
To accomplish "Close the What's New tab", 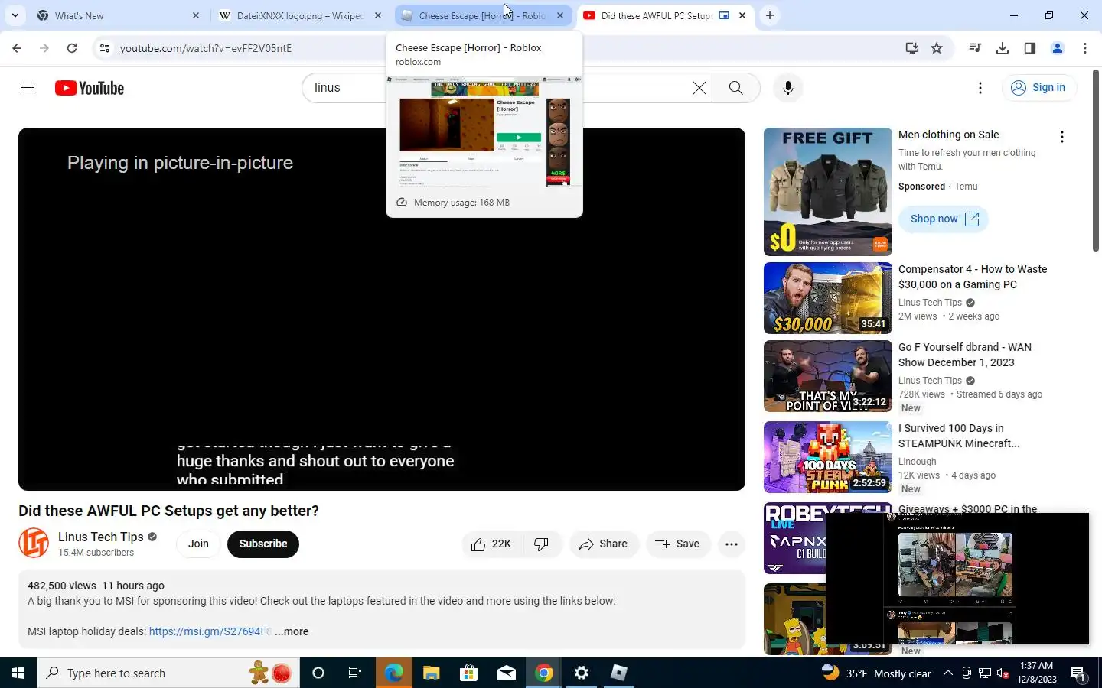I will pyautogui.click(x=195, y=15).
